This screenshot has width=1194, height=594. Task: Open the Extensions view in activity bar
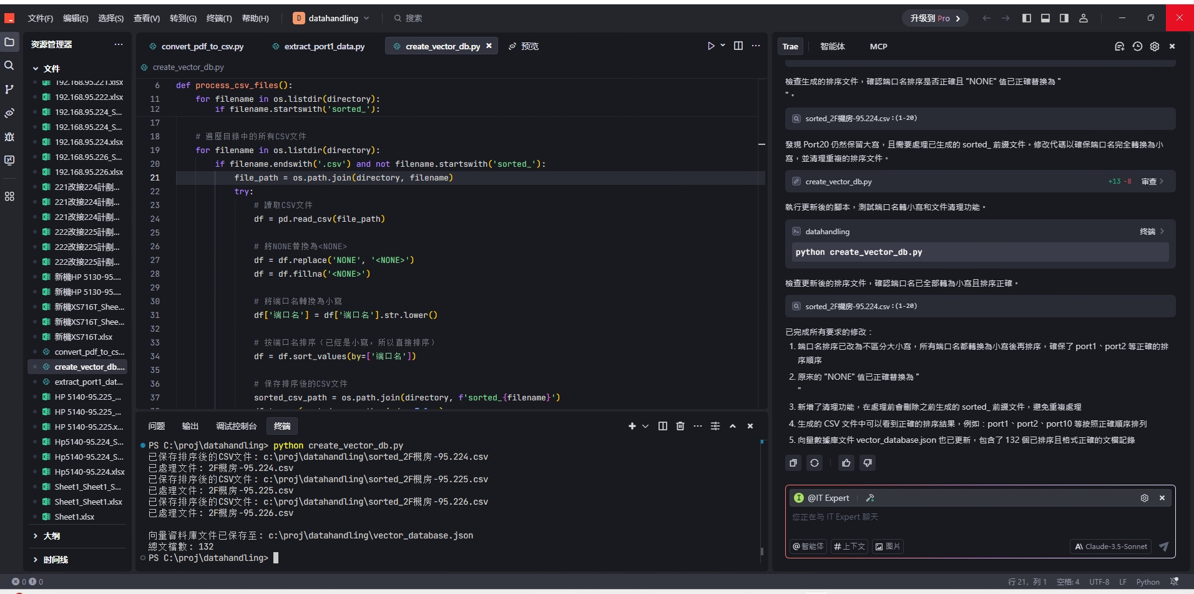(9, 196)
